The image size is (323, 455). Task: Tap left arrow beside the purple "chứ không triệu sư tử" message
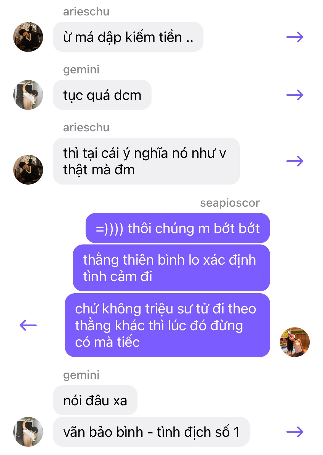pyautogui.click(x=28, y=325)
